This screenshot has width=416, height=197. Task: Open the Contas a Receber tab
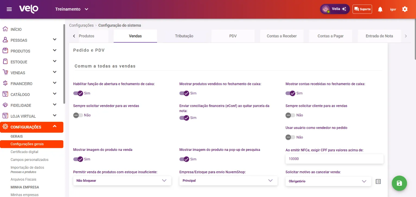[282, 36]
